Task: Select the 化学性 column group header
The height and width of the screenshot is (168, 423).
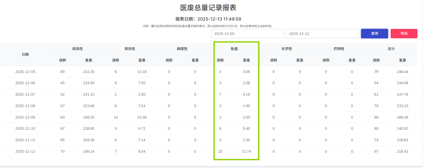Action: pos(287,49)
